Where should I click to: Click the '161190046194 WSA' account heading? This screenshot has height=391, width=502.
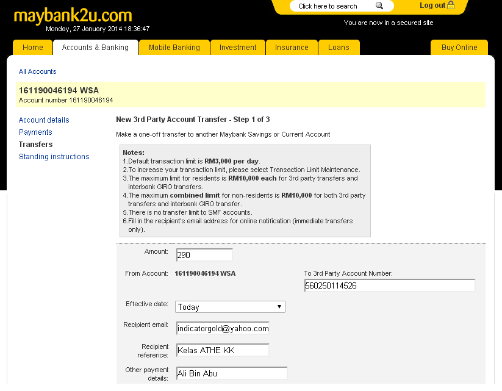(59, 90)
